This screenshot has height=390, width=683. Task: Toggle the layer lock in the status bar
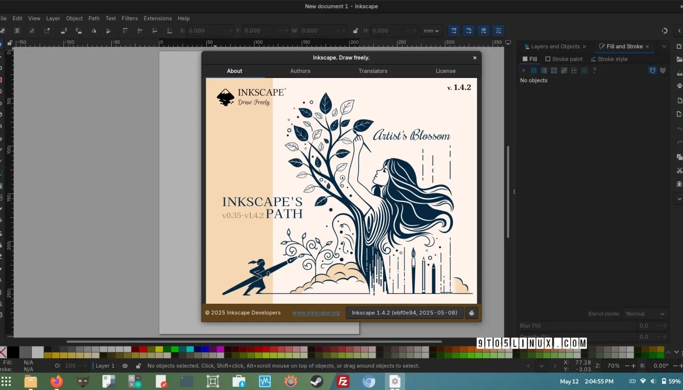pos(138,366)
